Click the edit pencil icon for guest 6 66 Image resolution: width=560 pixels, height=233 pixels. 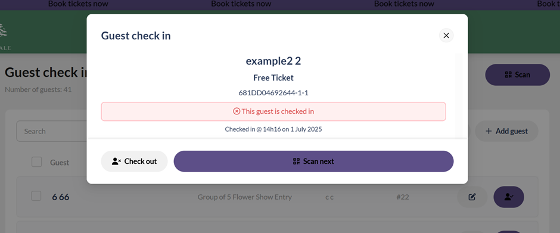point(472,197)
